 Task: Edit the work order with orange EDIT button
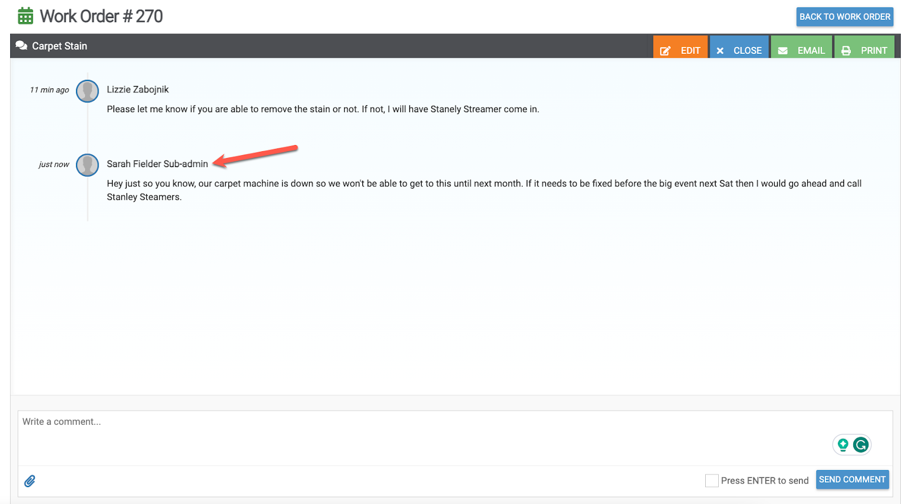(680, 50)
